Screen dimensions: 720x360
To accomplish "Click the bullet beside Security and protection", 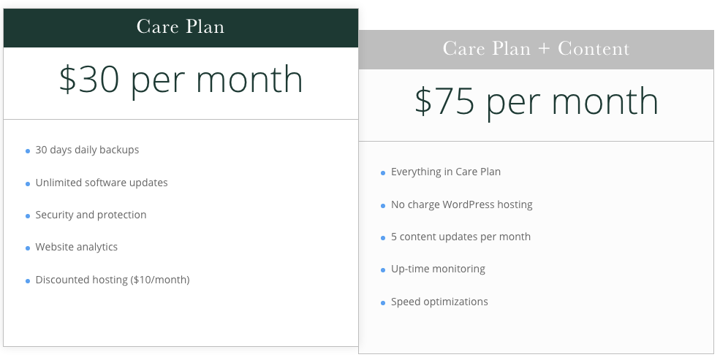I will click(28, 216).
